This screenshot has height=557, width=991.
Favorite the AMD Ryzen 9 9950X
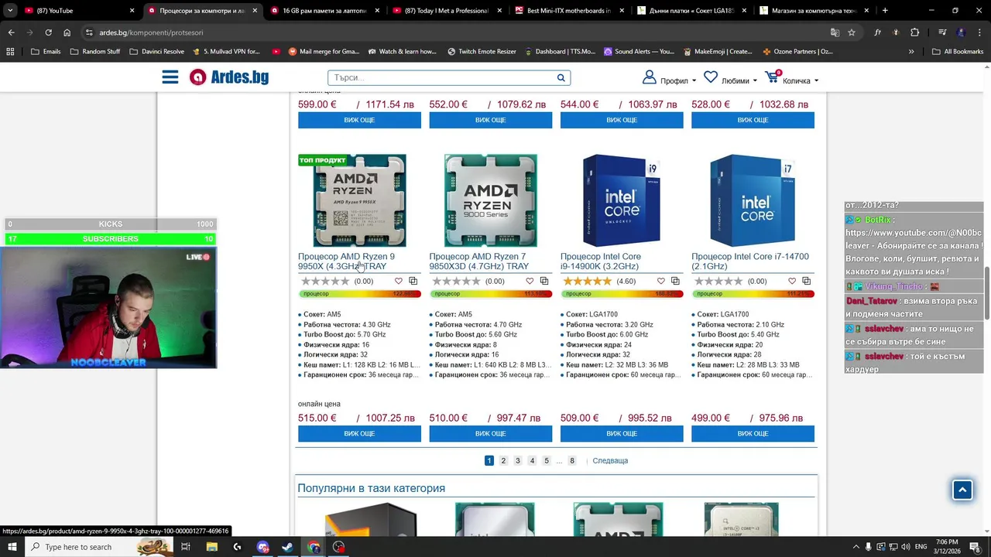399,281
